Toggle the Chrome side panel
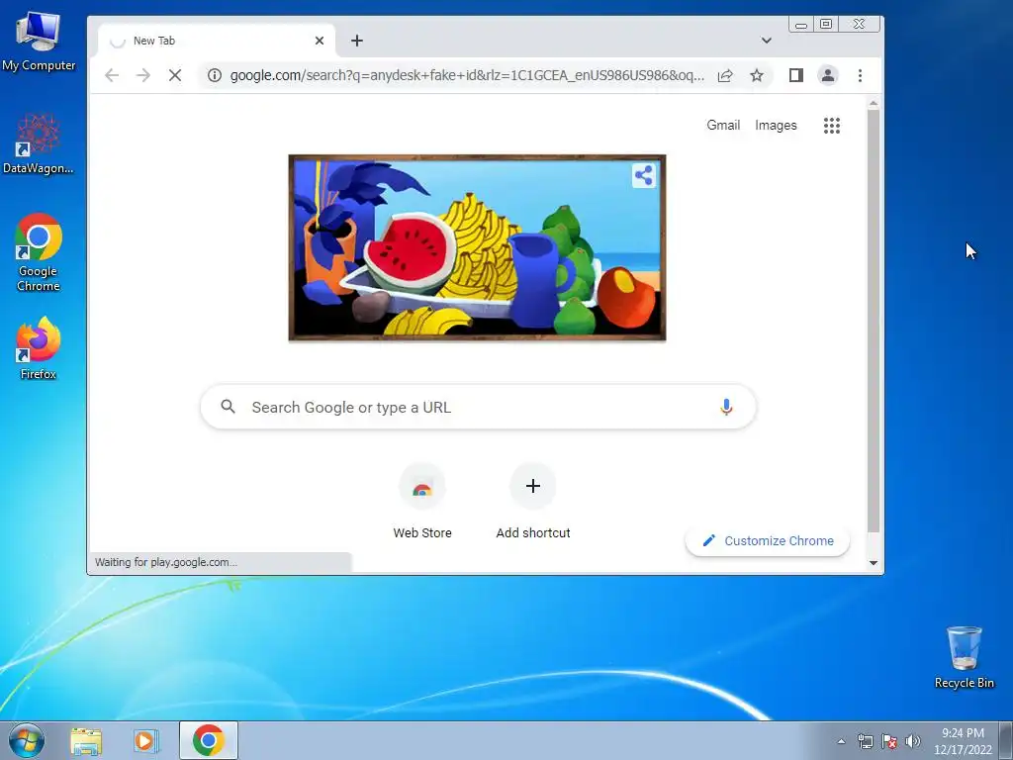This screenshot has width=1013, height=760. tap(796, 75)
